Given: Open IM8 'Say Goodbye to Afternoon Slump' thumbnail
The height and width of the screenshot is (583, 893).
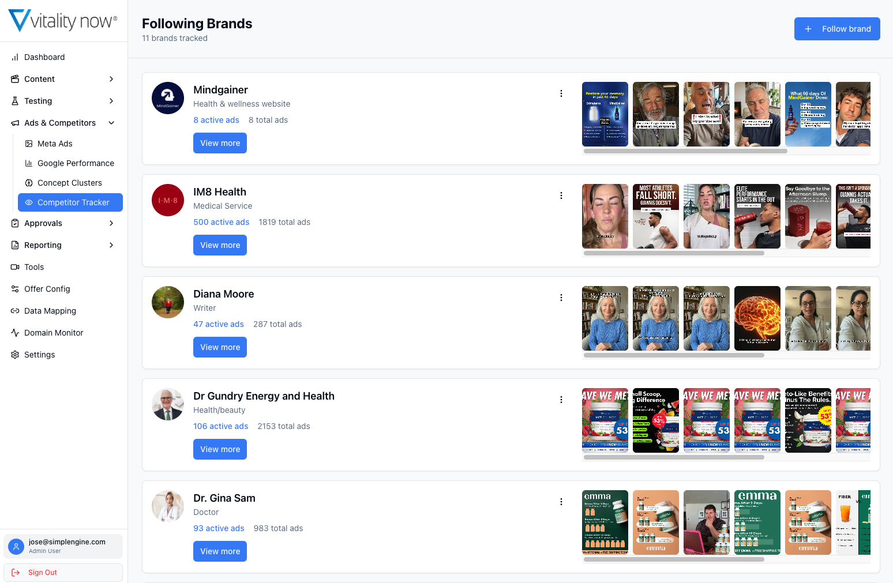Looking at the screenshot, I should click(808, 216).
